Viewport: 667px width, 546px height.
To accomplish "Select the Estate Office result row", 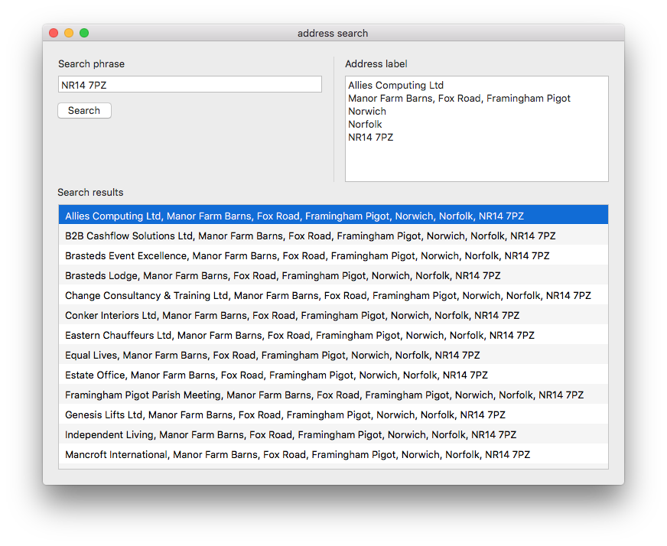I will point(333,375).
